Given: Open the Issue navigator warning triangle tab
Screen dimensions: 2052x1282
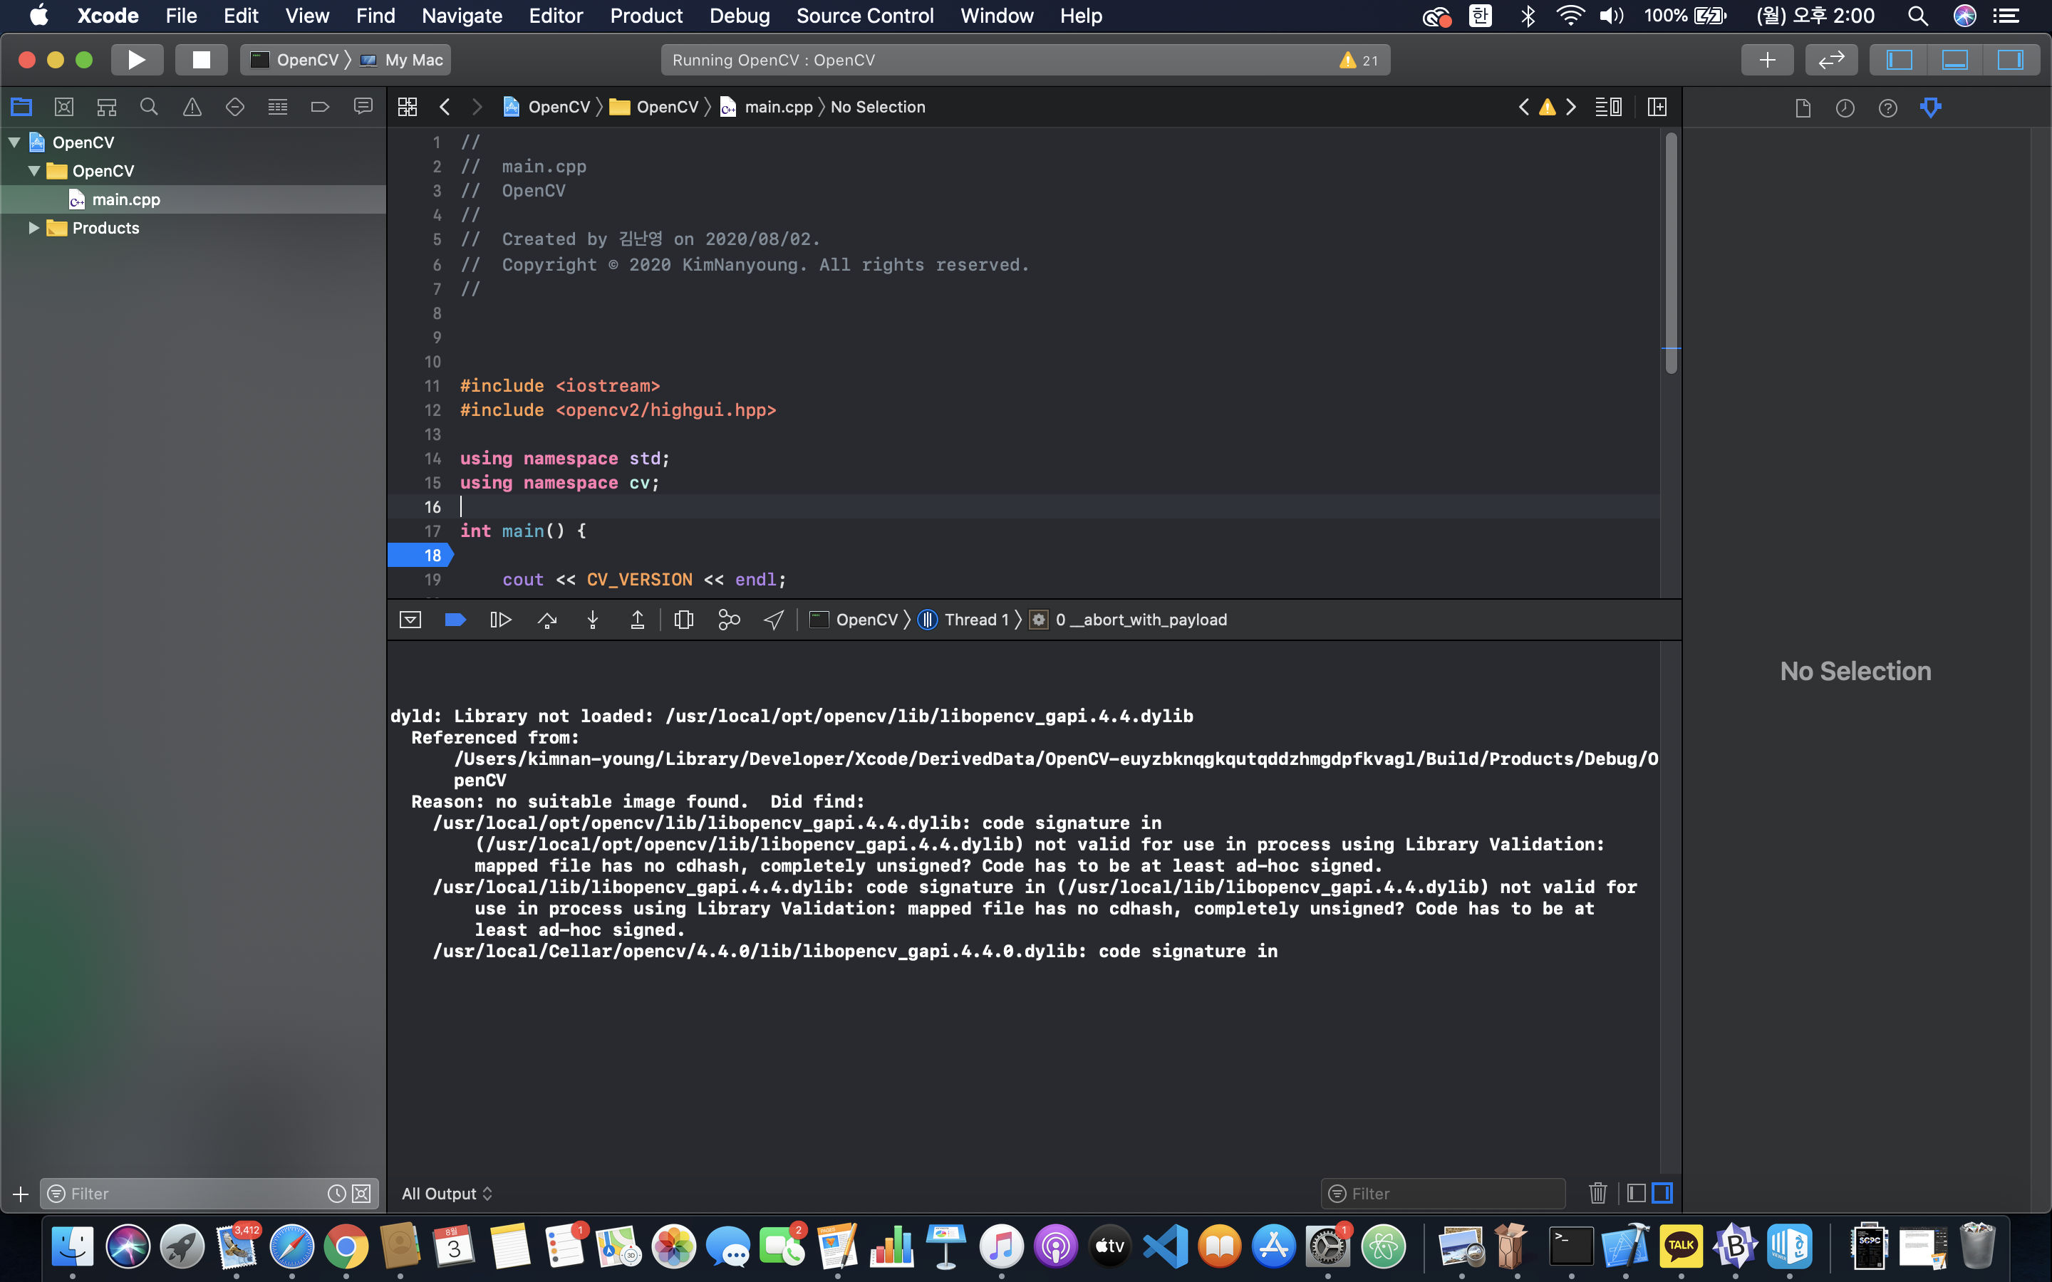Looking at the screenshot, I should (x=192, y=107).
